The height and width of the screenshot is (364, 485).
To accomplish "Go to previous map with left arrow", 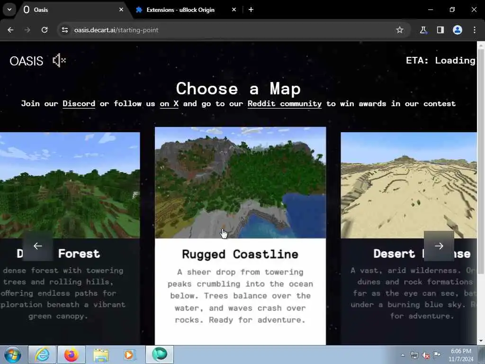I will tap(38, 246).
